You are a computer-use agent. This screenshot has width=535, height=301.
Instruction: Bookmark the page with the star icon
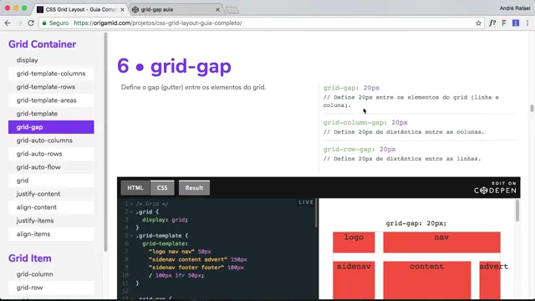(478, 23)
